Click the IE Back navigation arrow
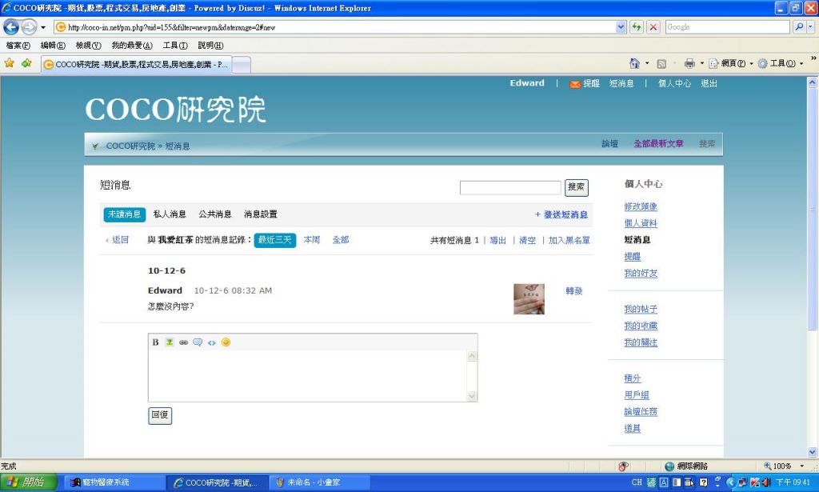 11,26
